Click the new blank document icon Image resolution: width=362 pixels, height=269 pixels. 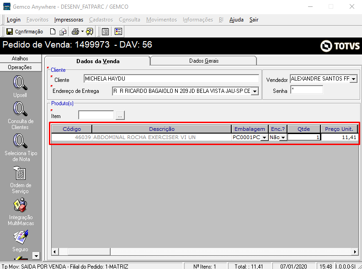[53, 32]
